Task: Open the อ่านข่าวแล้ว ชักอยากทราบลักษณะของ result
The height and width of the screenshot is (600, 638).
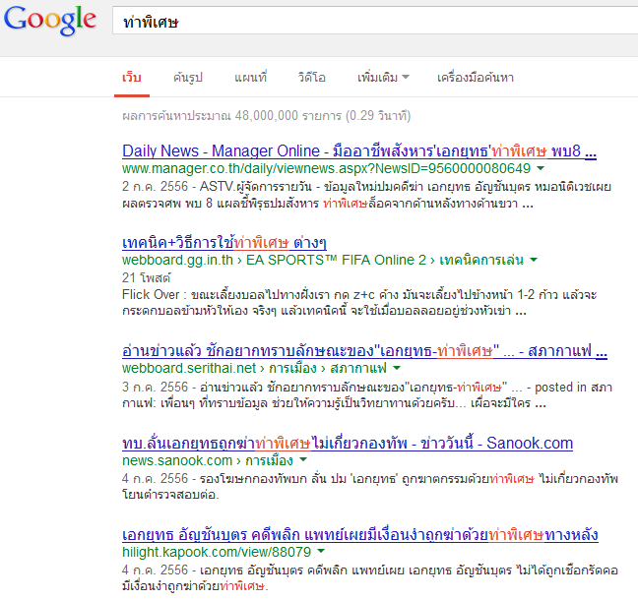Action: coord(364,351)
